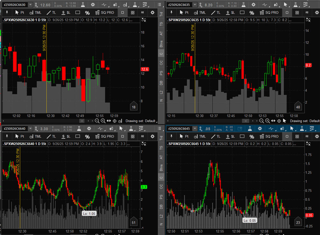The width and height of the screenshot is (320, 235).
Task: Open the symbol dropdown next to C6630
Action: point(30,5)
